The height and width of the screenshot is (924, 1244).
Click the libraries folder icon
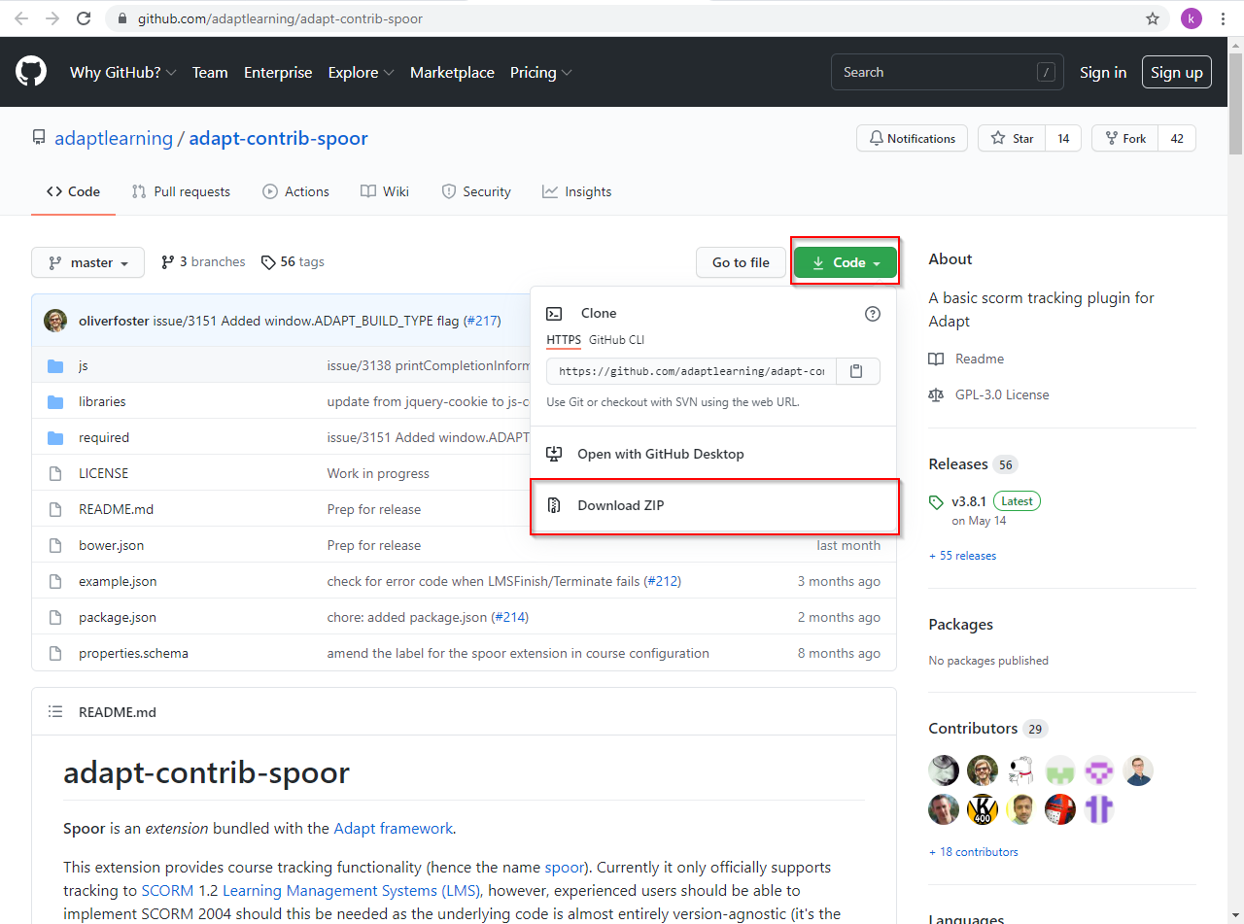(x=55, y=401)
